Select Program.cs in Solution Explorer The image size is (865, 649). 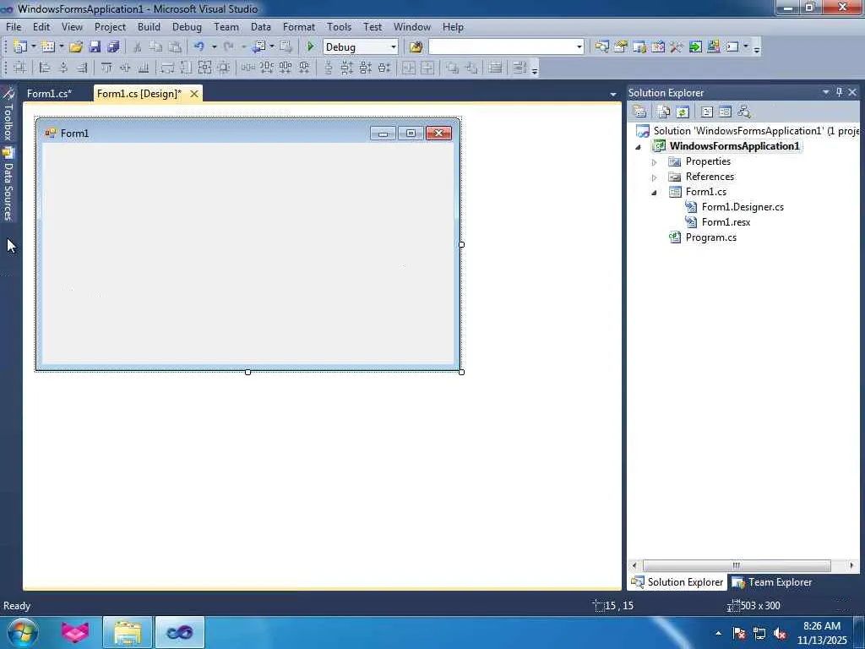(710, 237)
